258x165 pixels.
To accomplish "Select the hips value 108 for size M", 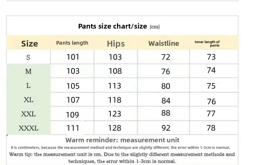I will tap(115, 71).
